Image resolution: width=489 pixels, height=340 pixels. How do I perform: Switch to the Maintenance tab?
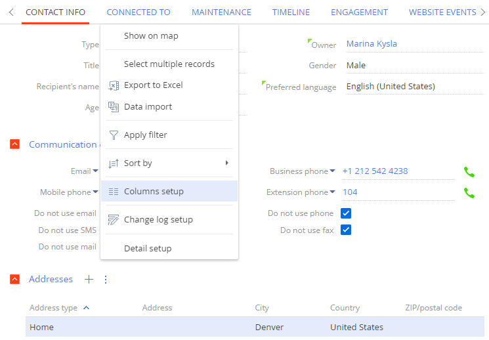(x=221, y=12)
